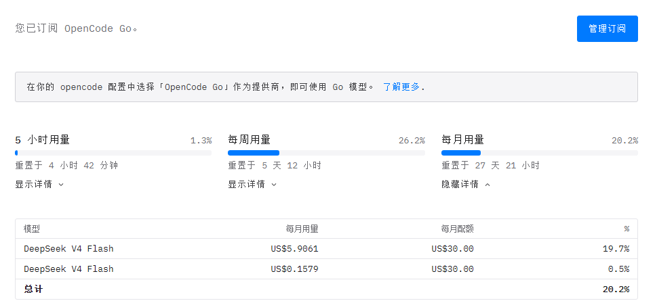Click the 每月用量 progress bar
The height and width of the screenshot is (301, 655).
pos(540,153)
